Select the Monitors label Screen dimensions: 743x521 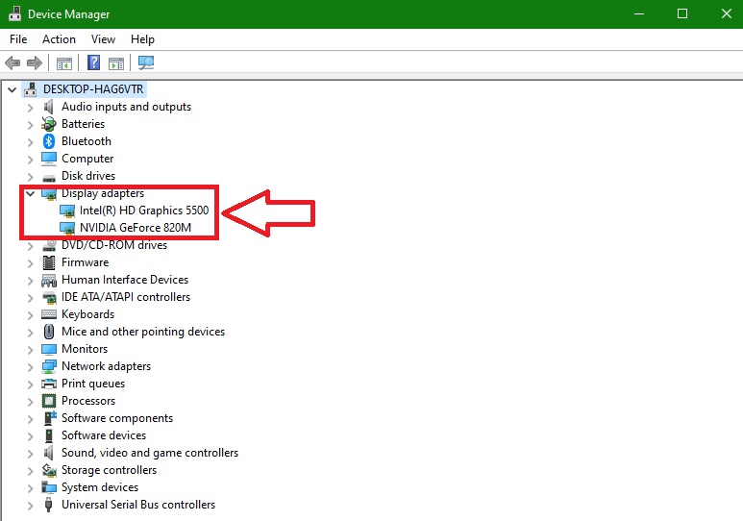pos(85,349)
